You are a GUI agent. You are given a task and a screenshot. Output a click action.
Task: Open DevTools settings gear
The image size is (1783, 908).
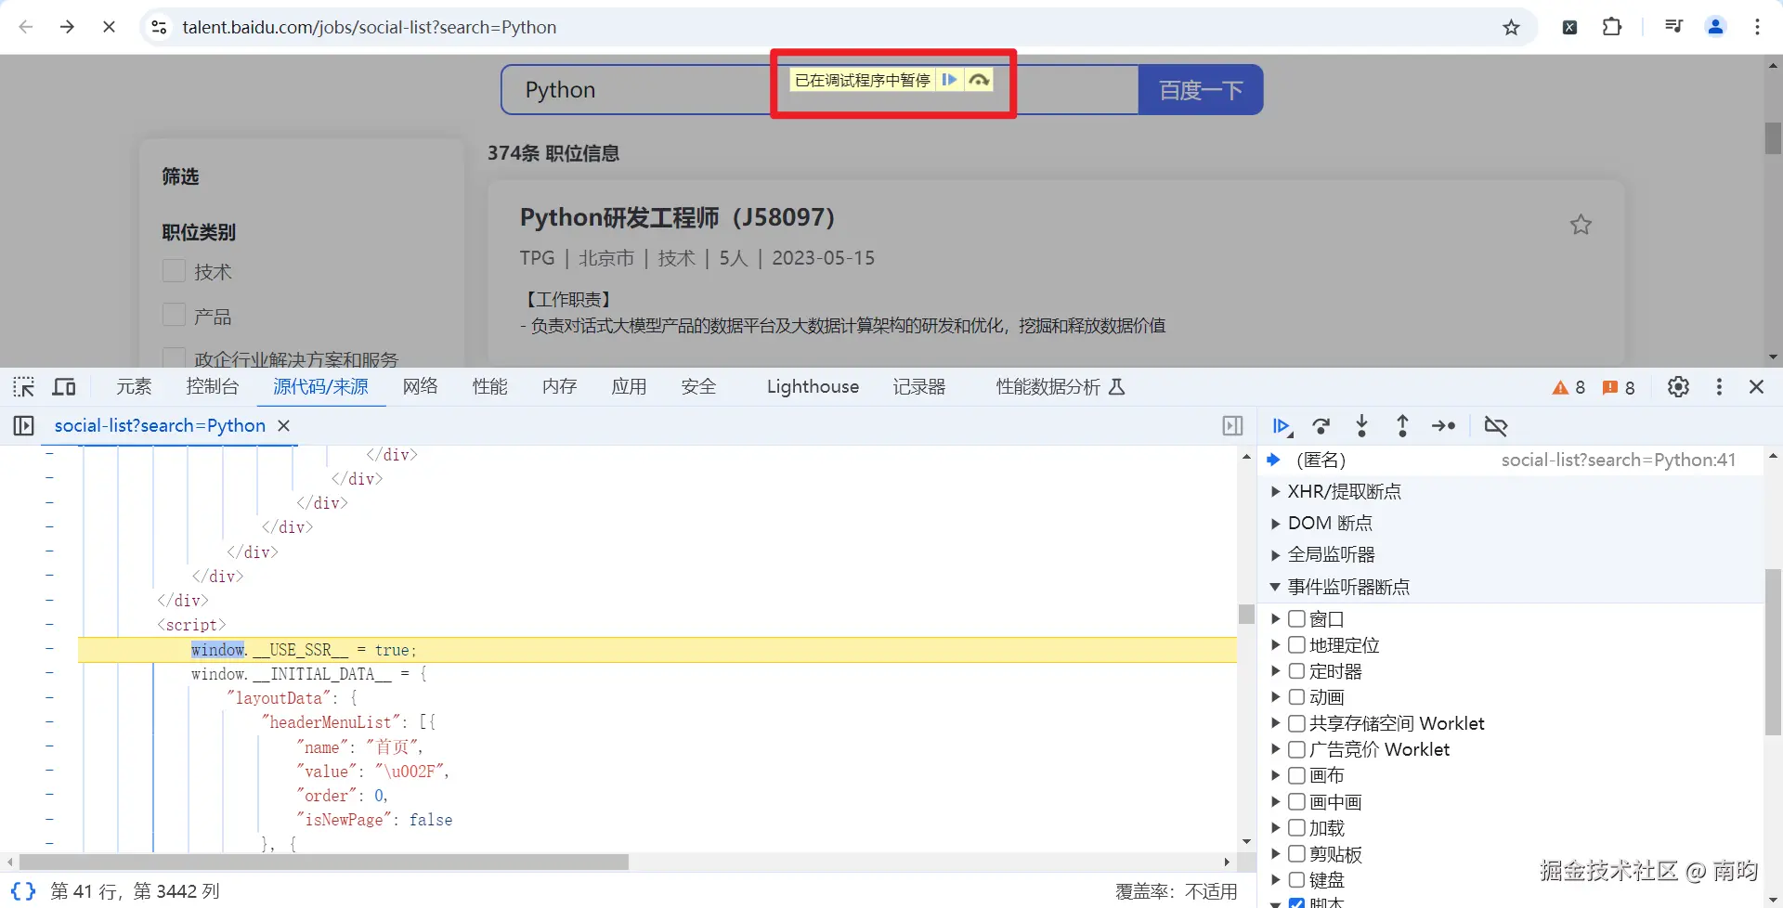coord(1678,387)
